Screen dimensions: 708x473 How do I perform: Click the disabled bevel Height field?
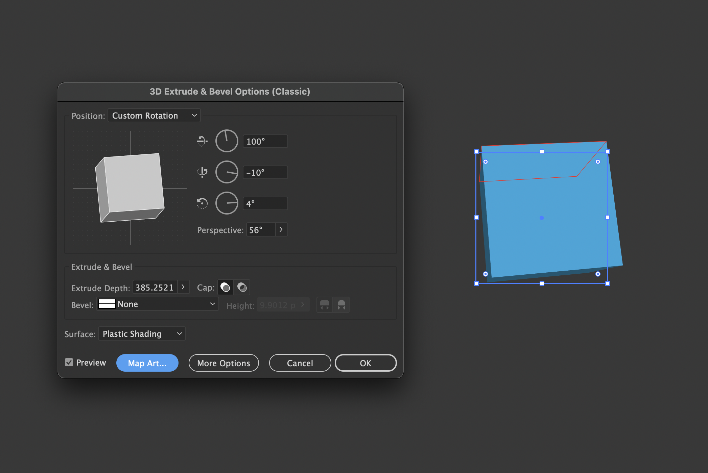278,305
